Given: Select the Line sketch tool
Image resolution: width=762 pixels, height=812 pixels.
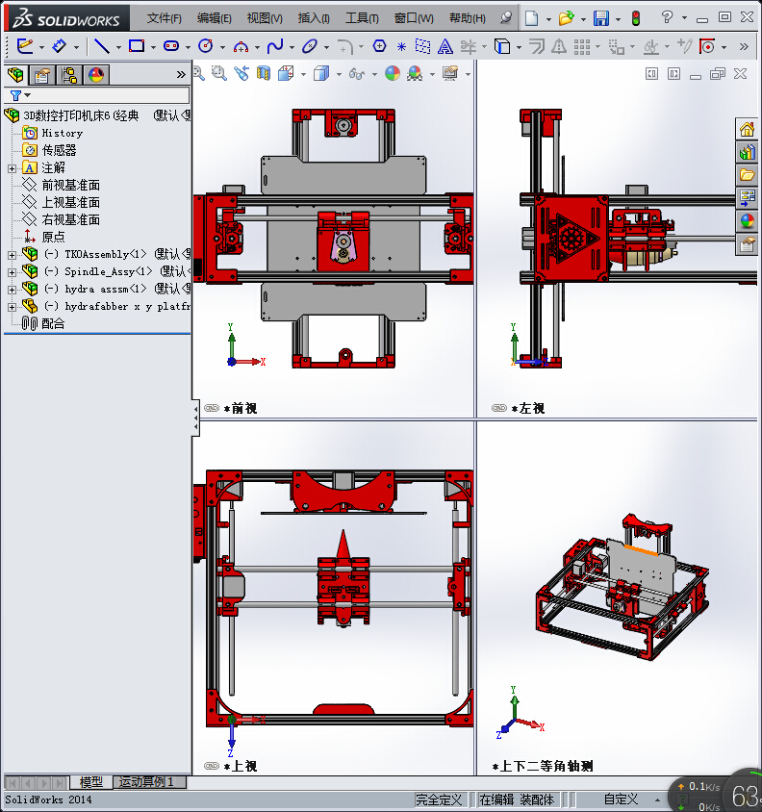Looking at the screenshot, I should click(x=102, y=46).
